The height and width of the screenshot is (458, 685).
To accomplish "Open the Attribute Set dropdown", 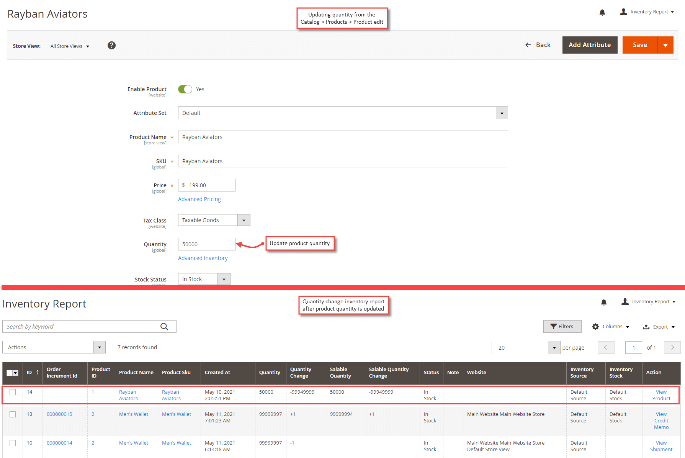I will pos(502,113).
